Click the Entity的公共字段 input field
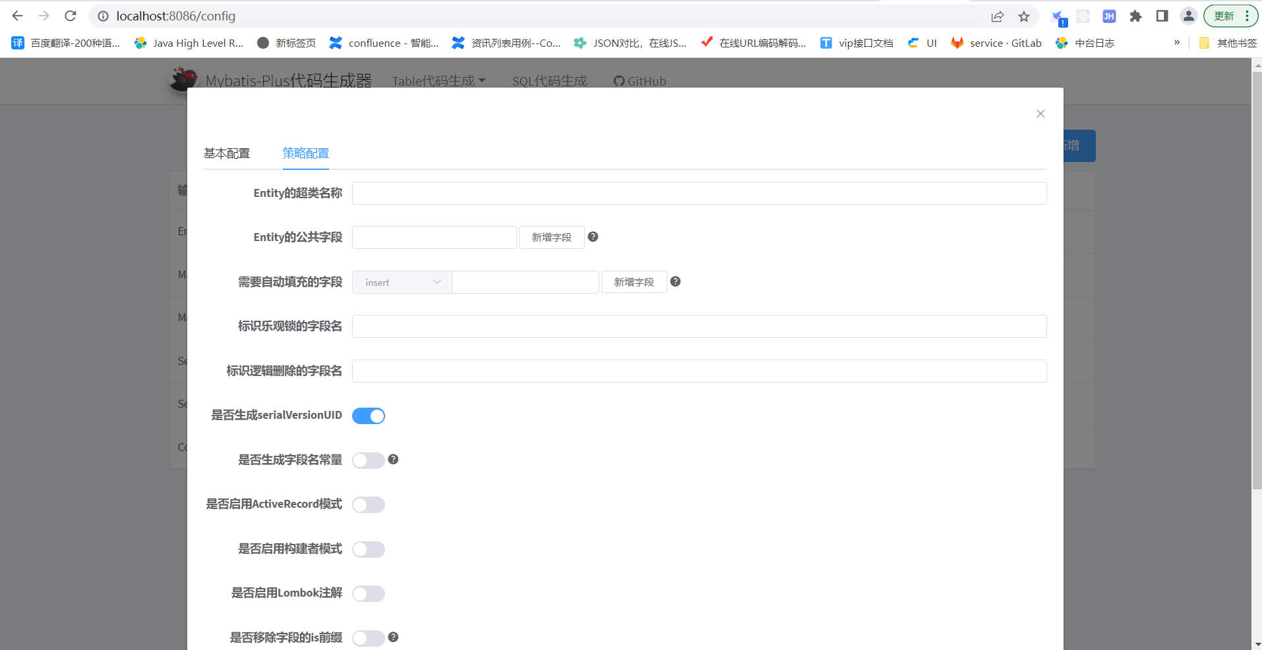The height and width of the screenshot is (650, 1262). (435, 237)
